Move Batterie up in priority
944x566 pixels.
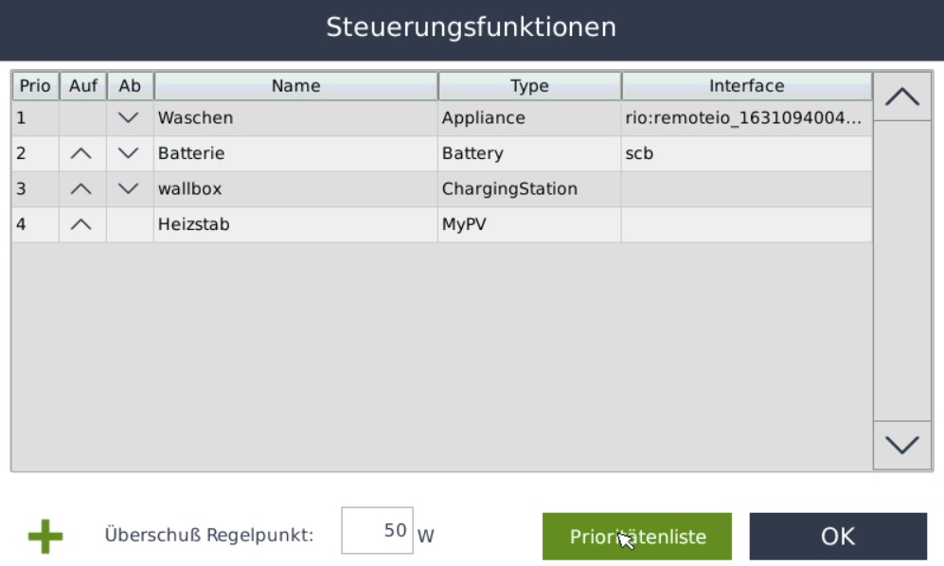click(82, 153)
